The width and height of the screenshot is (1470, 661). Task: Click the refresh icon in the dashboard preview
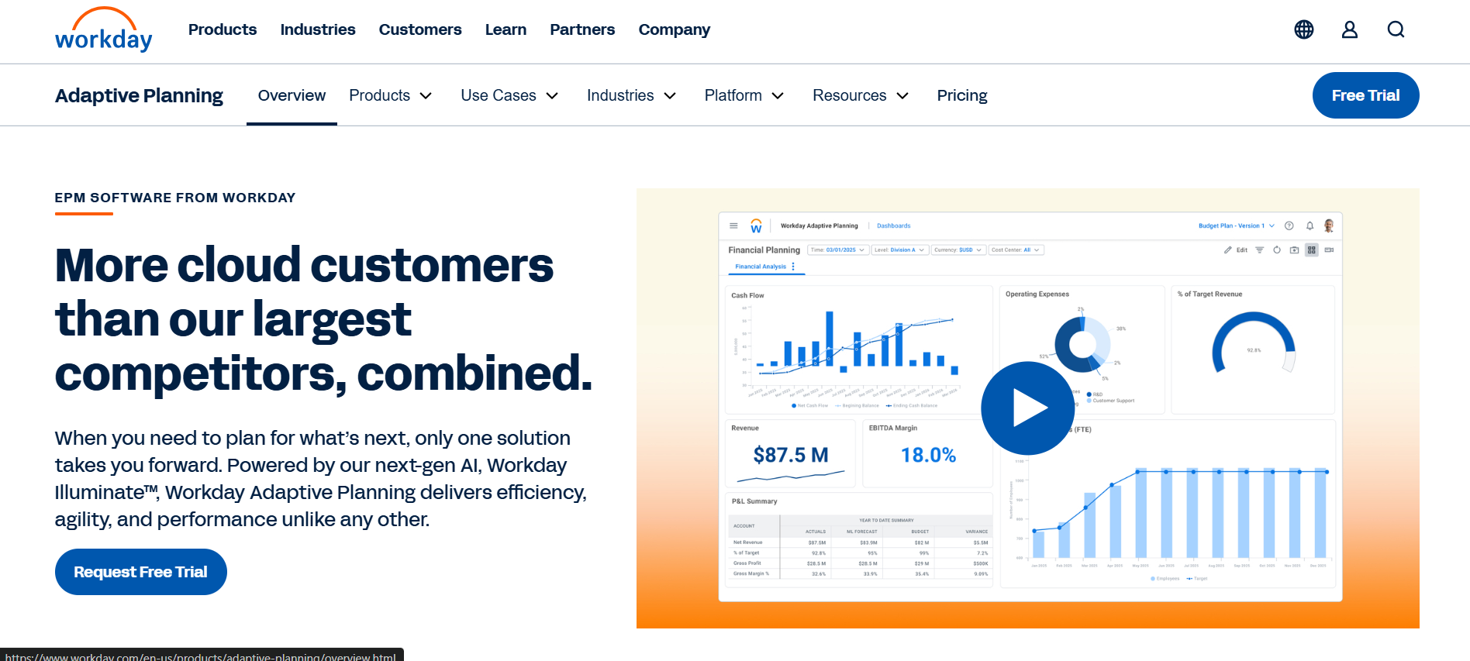1277,250
